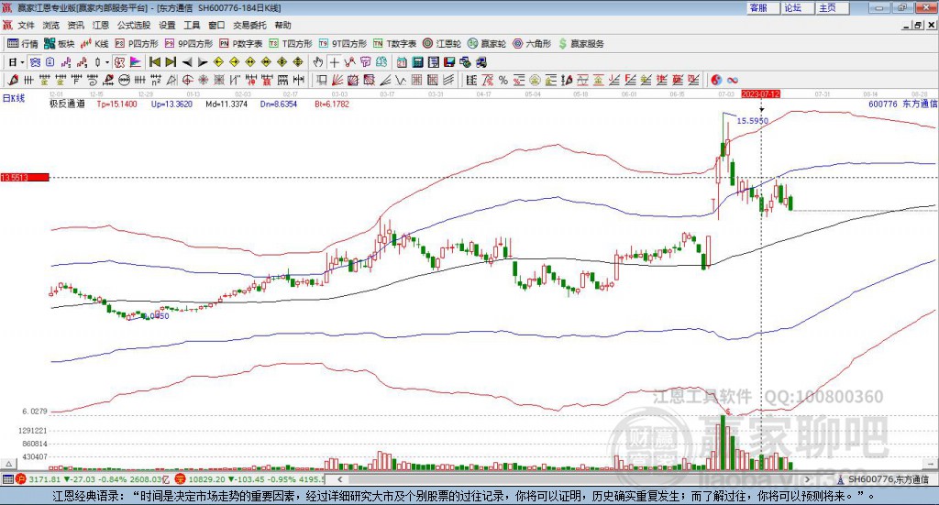Select the crosshair cursor tool

334,62
